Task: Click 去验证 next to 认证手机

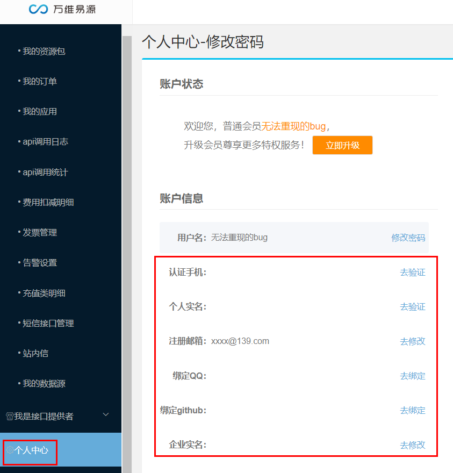Action: (x=413, y=273)
